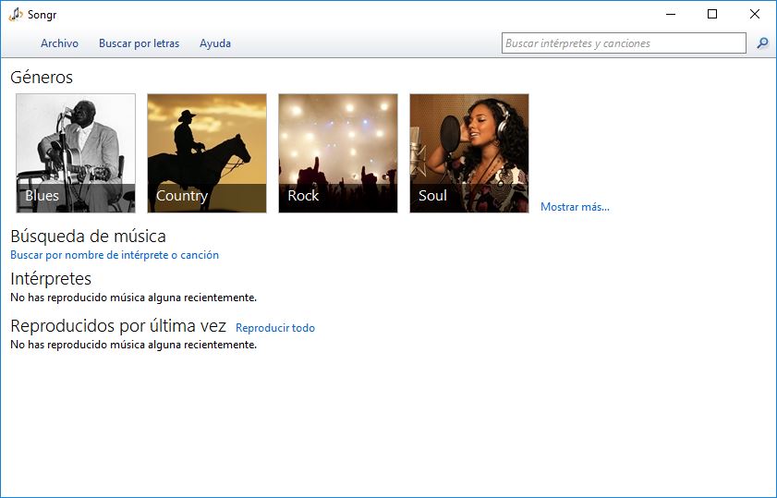Click the Songr app icon in title bar
Screen dimensions: 777x498
pos(16,15)
